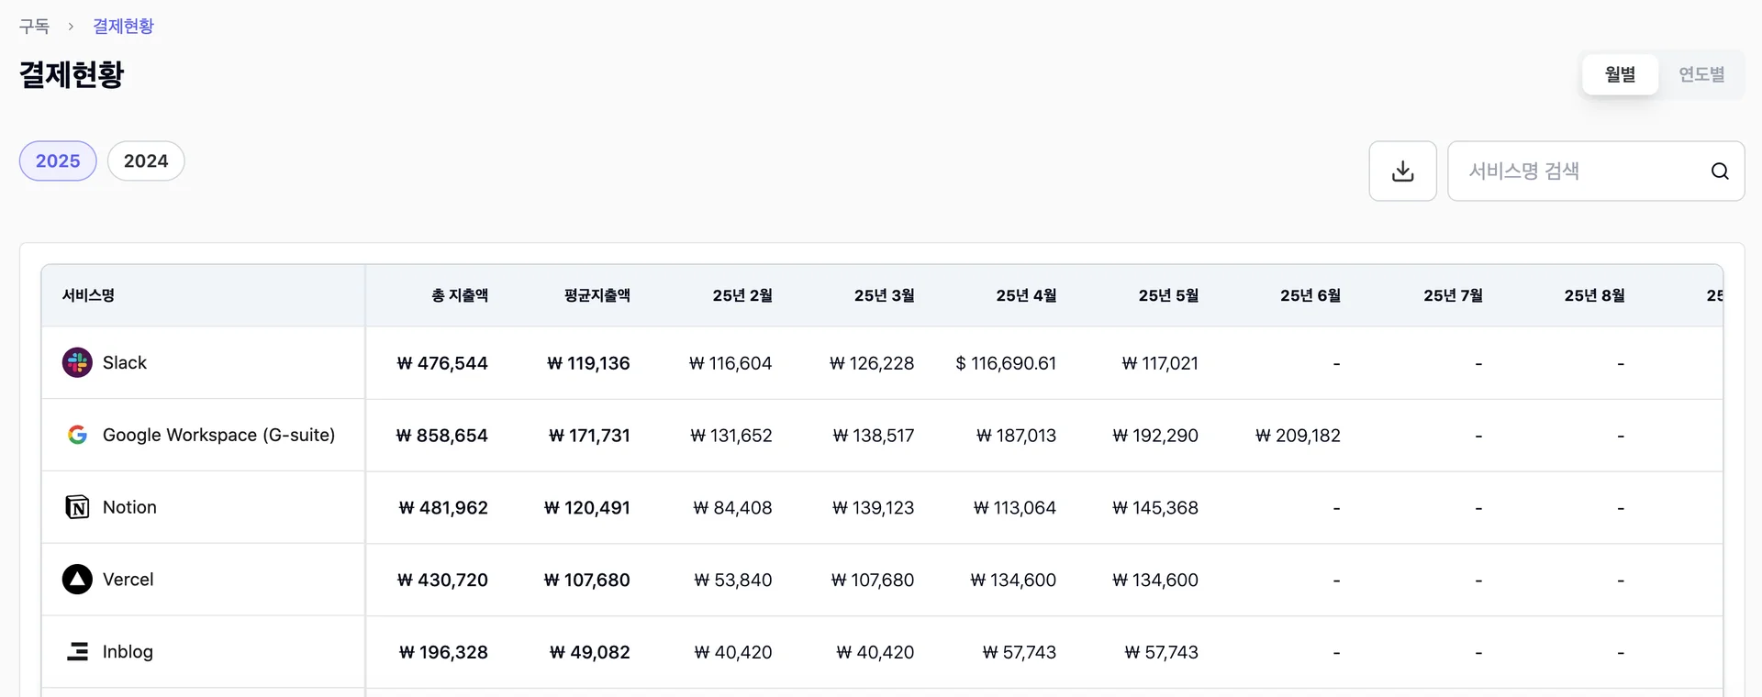Click Slack March value ₩ 126,228
This screenshot has height=697, width=1762.
872,363
